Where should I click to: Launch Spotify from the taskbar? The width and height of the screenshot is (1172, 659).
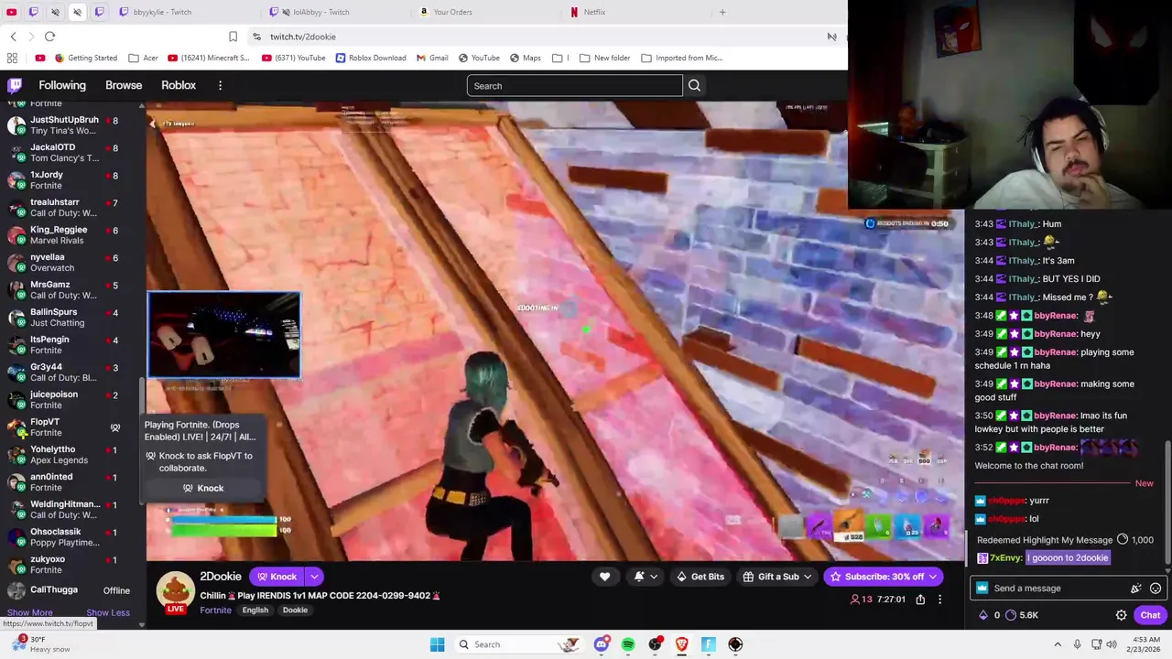click(x=628, y=644)
